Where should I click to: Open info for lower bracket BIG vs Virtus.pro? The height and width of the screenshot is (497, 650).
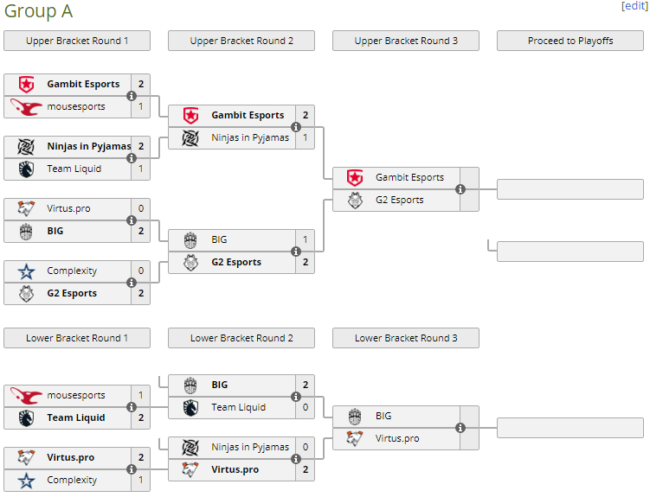pyautogui.click(x=460, y=428)
